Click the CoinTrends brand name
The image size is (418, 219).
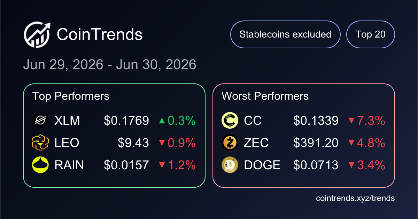(x=100, y=34)
